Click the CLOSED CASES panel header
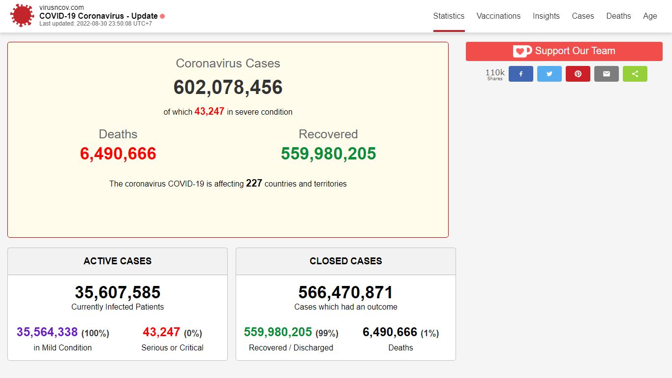Viewport: 672px width, 378px height. 346,261
